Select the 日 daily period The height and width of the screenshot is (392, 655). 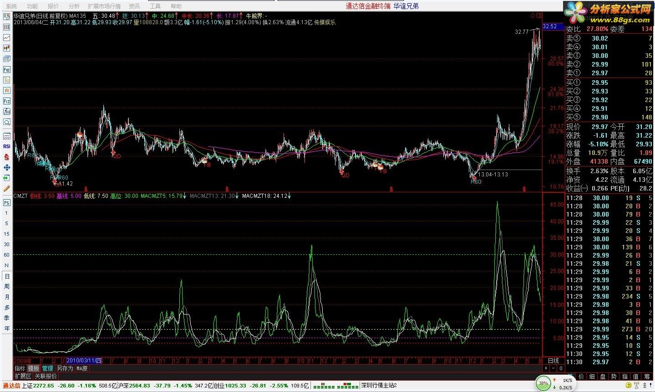click(x=7, y=276)
